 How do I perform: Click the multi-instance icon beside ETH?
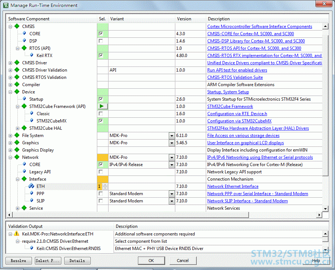click(x=31, y=186)
